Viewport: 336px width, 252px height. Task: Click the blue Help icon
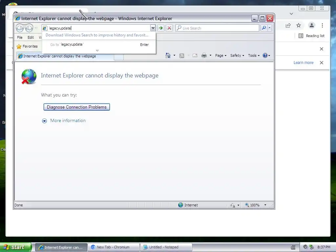(265, 55)
